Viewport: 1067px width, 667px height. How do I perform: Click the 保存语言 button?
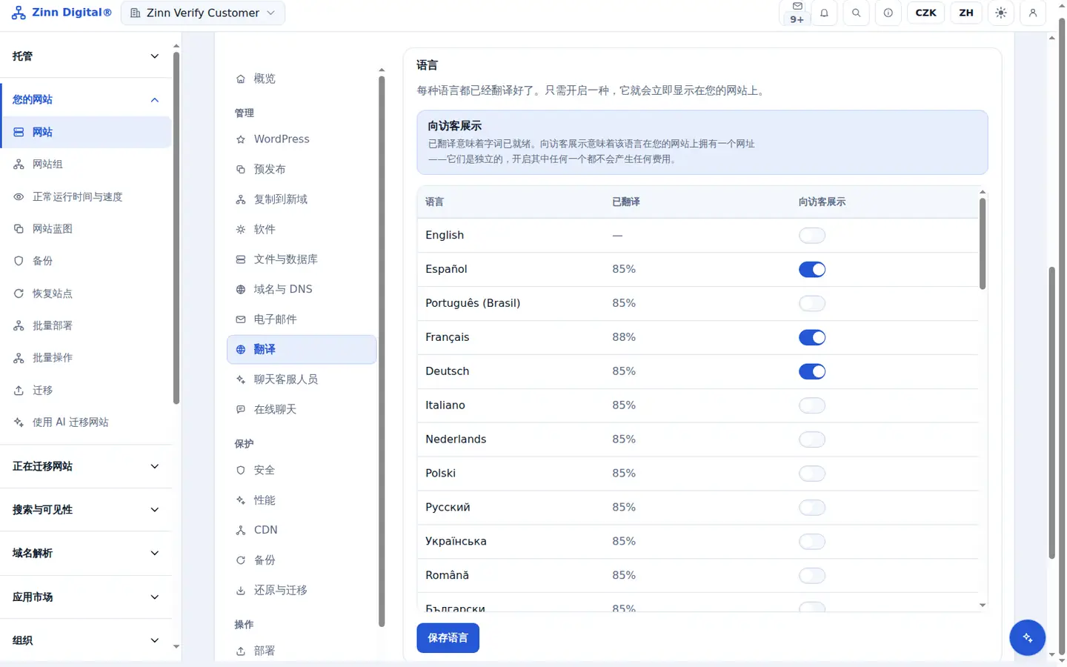point(448,638)
